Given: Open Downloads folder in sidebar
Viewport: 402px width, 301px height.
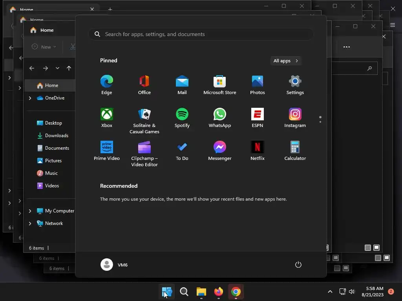Looking at the screenshot, I should pos(53,136).
